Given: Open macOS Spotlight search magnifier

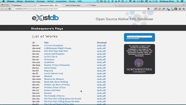Looking at the screenshot, I should 178,1.
